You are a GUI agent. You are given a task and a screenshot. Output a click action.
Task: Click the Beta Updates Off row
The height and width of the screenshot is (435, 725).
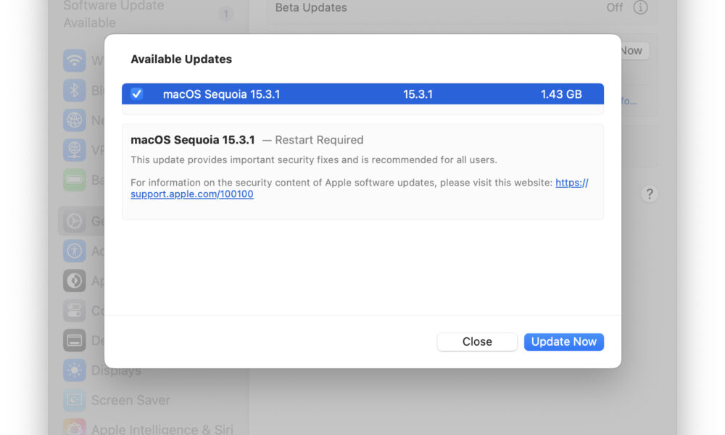461,8
